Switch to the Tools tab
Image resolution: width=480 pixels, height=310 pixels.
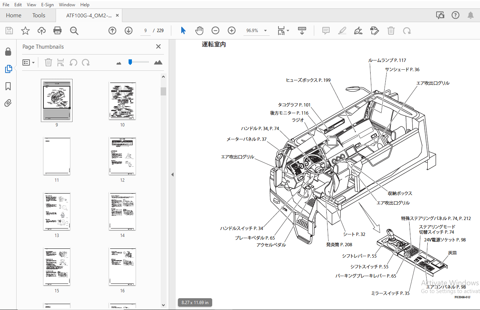[x=39, y=15]
